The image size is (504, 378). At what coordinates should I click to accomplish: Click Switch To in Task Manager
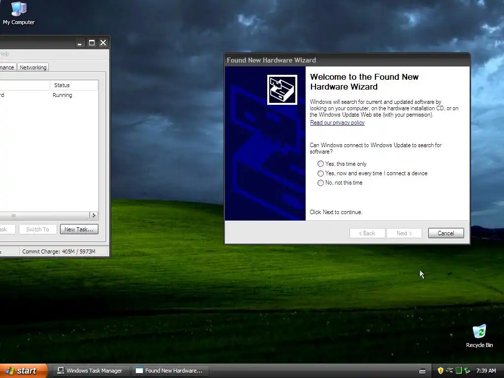tap(37, 229)
